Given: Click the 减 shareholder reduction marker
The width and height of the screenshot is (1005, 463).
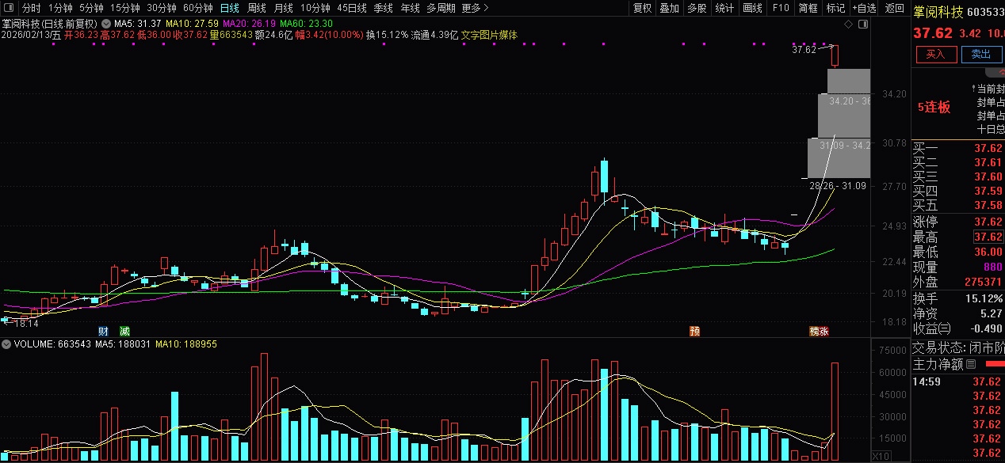Looking at the screenshot, I should click(x=124, y=331).
